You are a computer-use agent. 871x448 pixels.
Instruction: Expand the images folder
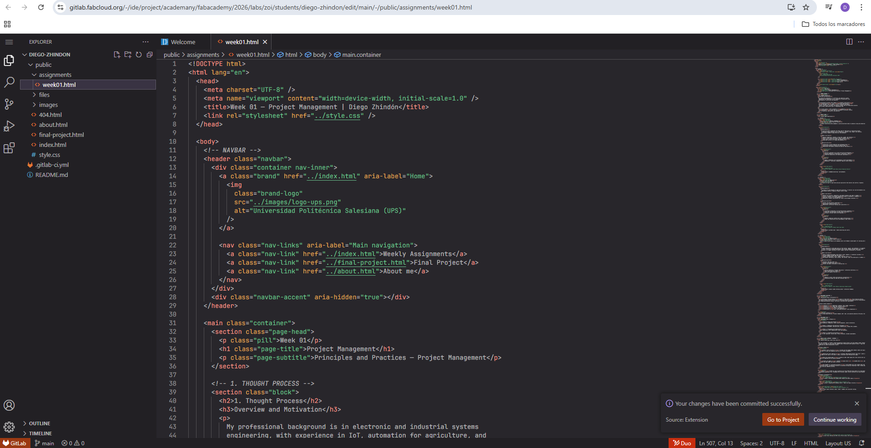point(47,105)
